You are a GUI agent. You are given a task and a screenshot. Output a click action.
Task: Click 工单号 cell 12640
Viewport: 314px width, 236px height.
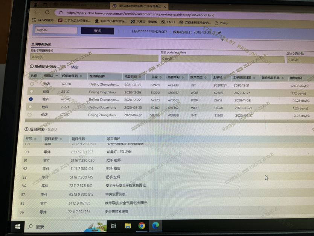[218, 108]
